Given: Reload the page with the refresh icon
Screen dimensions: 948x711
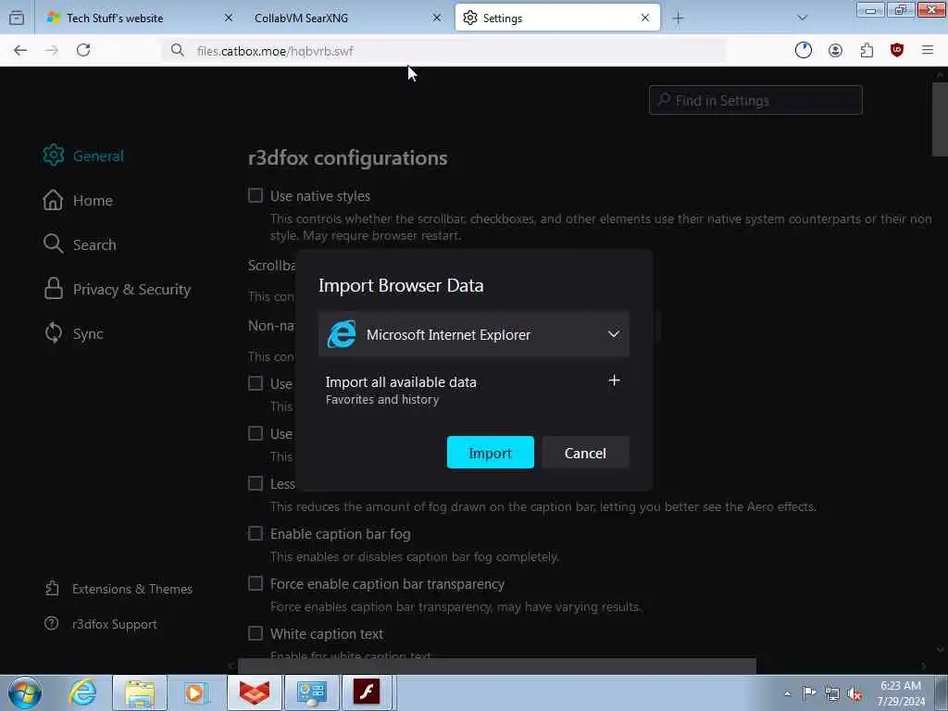Looking at the screenshot, I should pos(83,51).
